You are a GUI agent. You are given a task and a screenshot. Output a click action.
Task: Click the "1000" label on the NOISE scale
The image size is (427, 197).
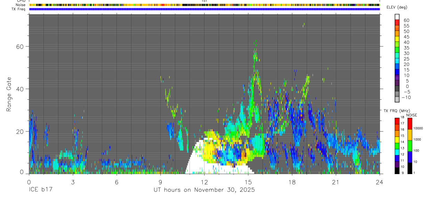point(418,139)
